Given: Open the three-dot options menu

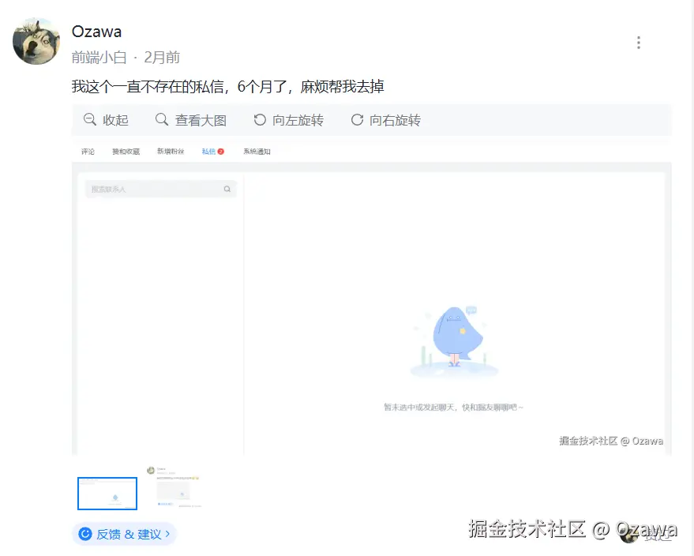Looking at the screenshot, I should click(x=638, y=42).
